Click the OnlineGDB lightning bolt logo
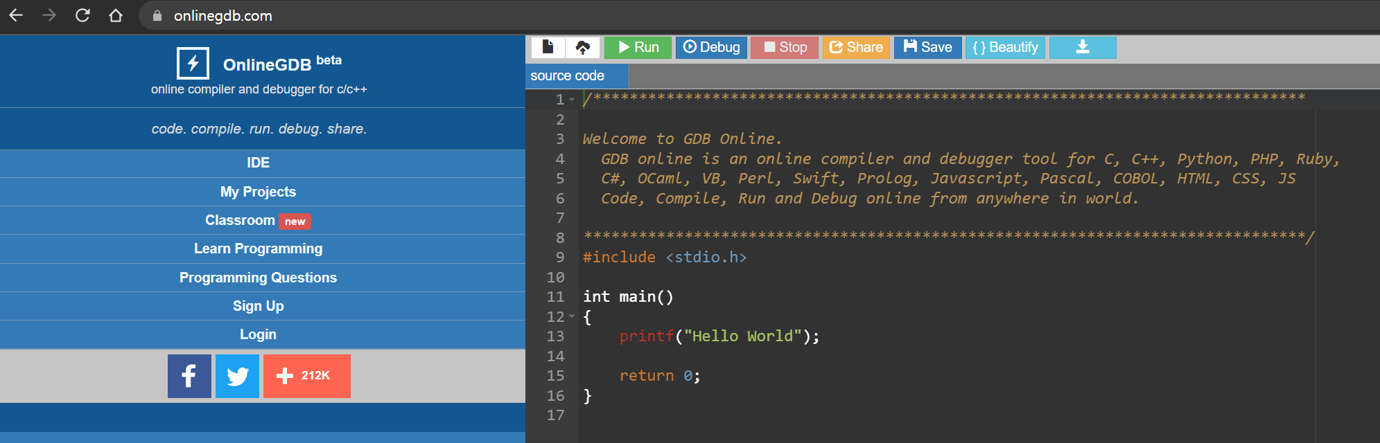 coord(193,64)
